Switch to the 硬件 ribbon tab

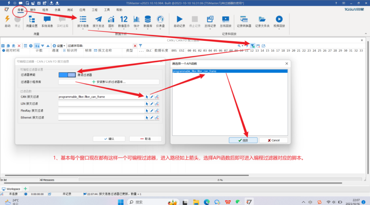click(33, 10)
